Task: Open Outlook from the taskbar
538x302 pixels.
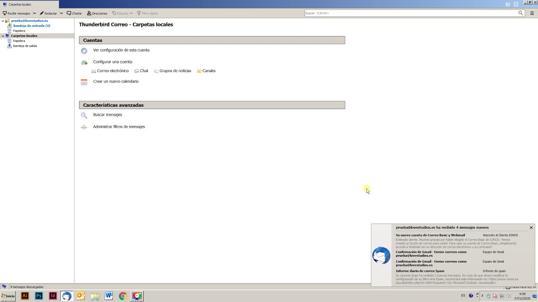Action: click(81, 296)
